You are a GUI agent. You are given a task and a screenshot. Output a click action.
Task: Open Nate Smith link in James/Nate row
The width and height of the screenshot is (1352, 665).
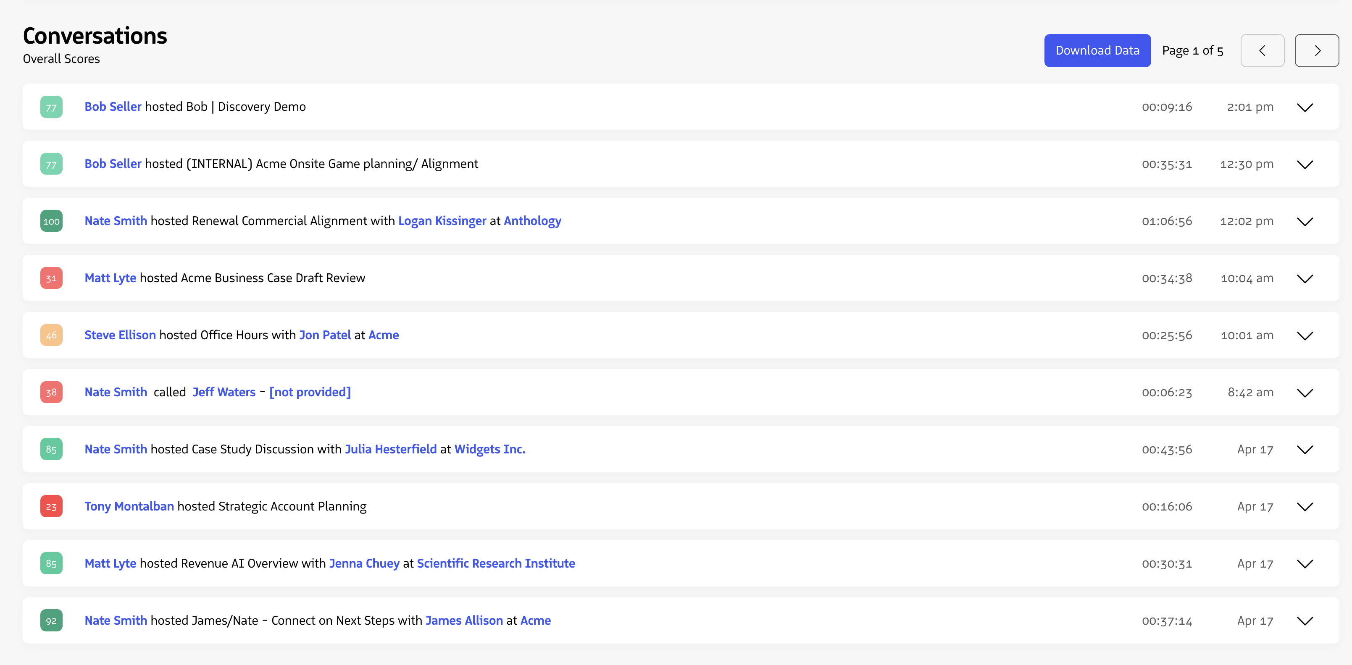coord(116,620)
